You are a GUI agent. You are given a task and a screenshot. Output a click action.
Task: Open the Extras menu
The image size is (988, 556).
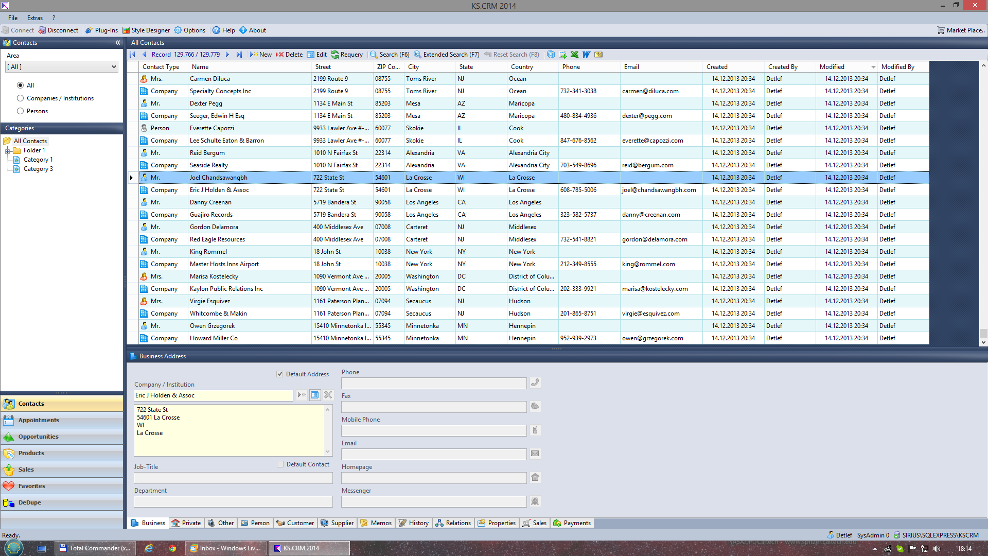(x=34, y=17)
